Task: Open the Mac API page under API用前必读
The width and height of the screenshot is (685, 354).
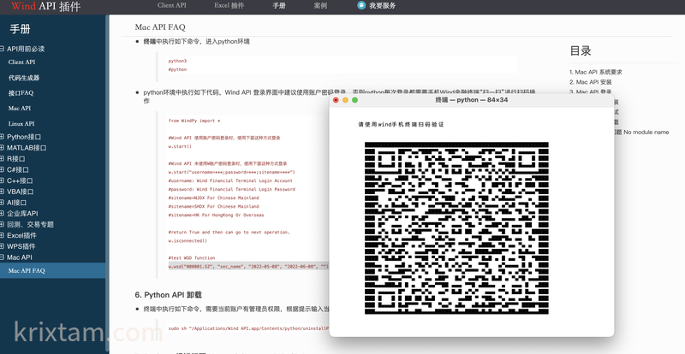Action: click(x=20, y=108)
